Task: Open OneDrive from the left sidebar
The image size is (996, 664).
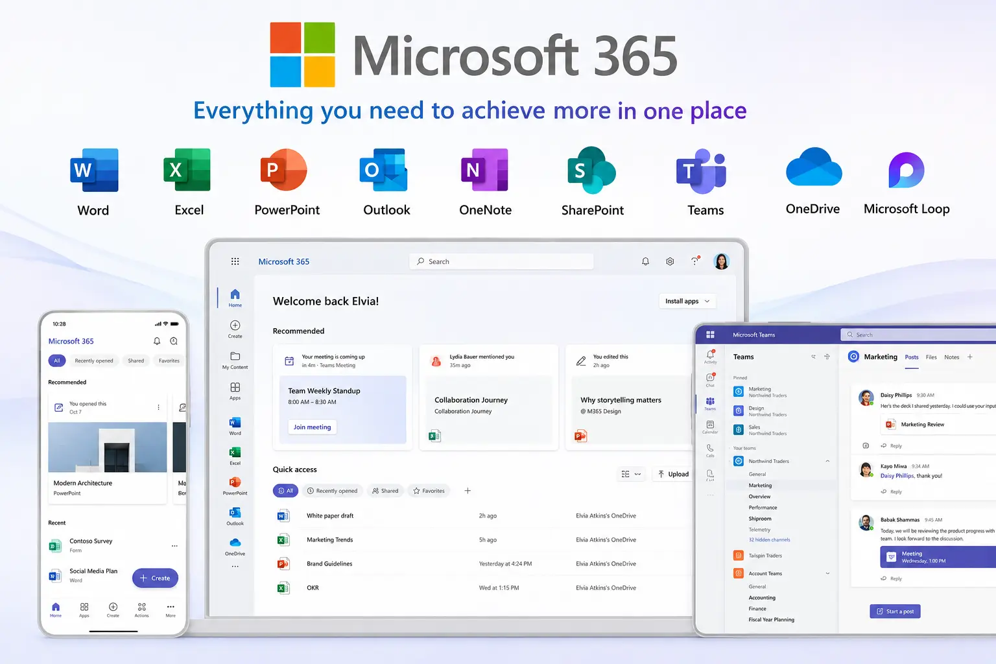Action: 235,547
